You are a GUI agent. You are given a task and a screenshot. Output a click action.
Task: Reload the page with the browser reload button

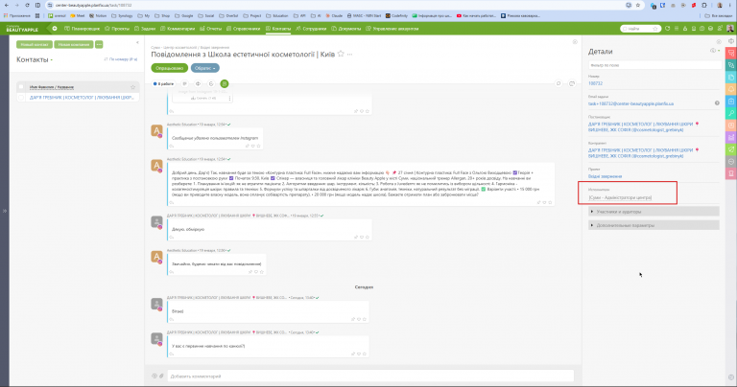click(27, 5)
